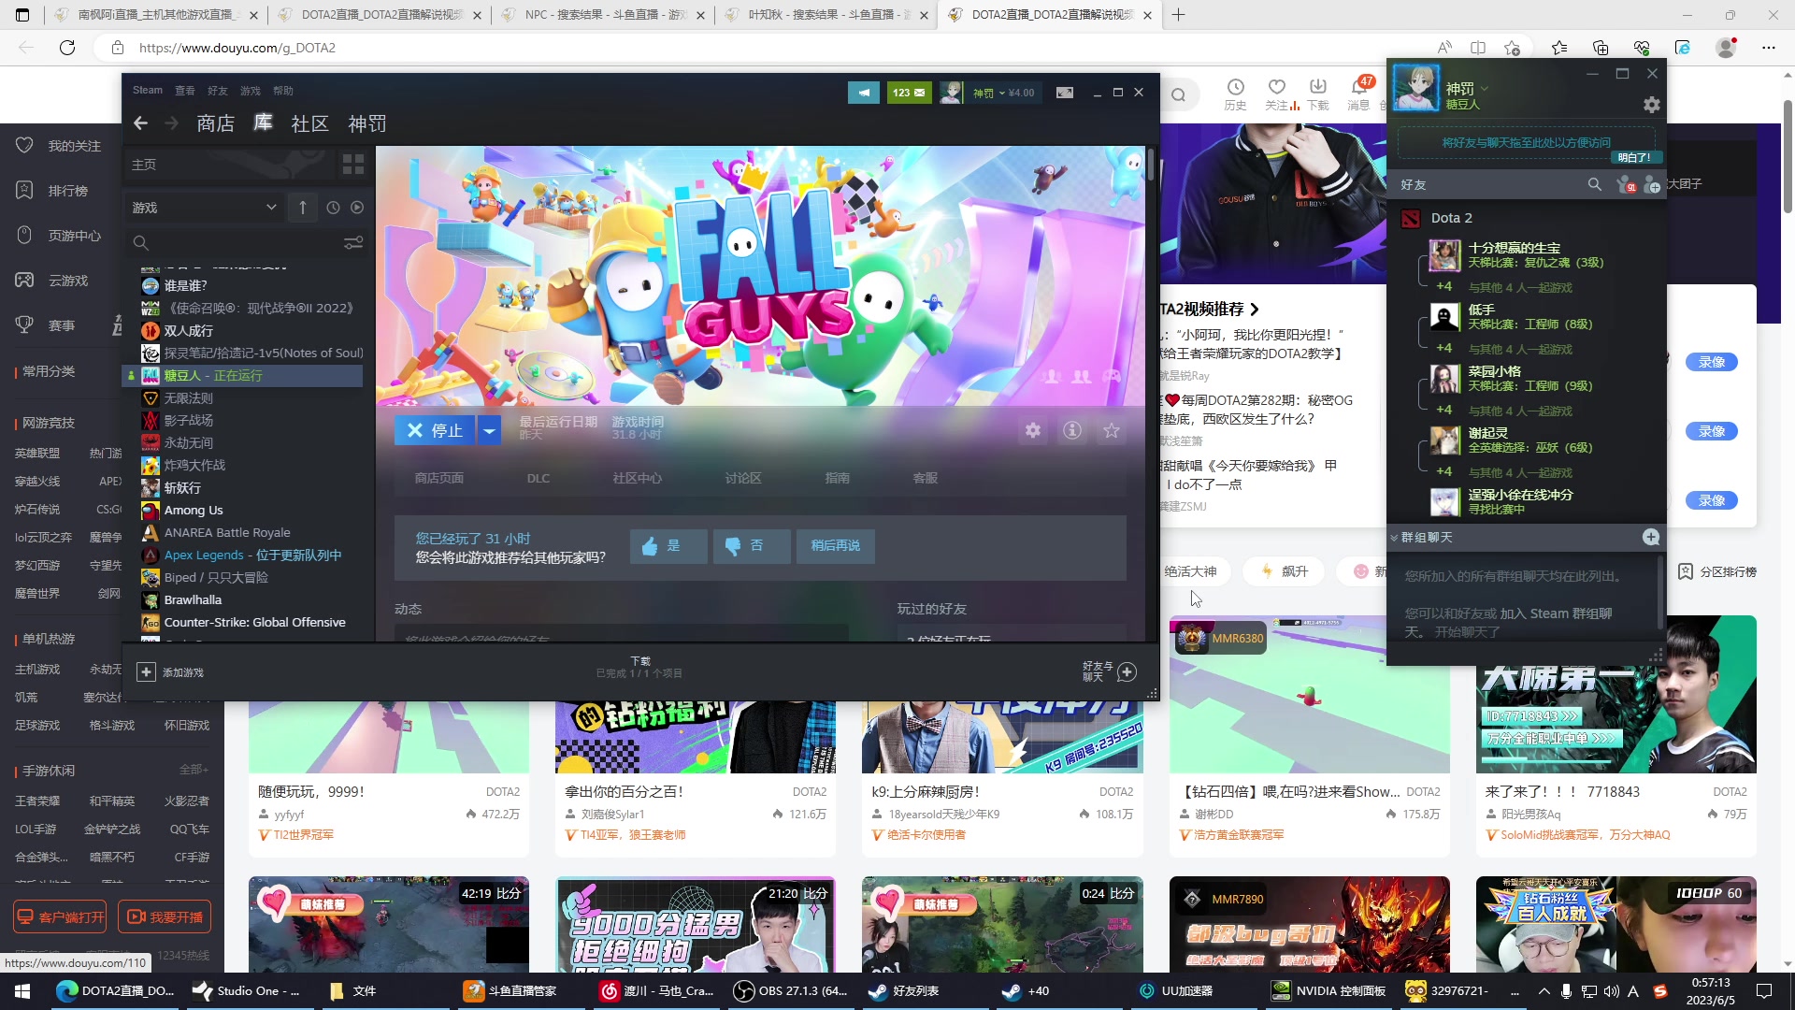Open friends list settings gear
The width and height of the screenshot is (1795, 1010).
click(x=1652, y=105)
